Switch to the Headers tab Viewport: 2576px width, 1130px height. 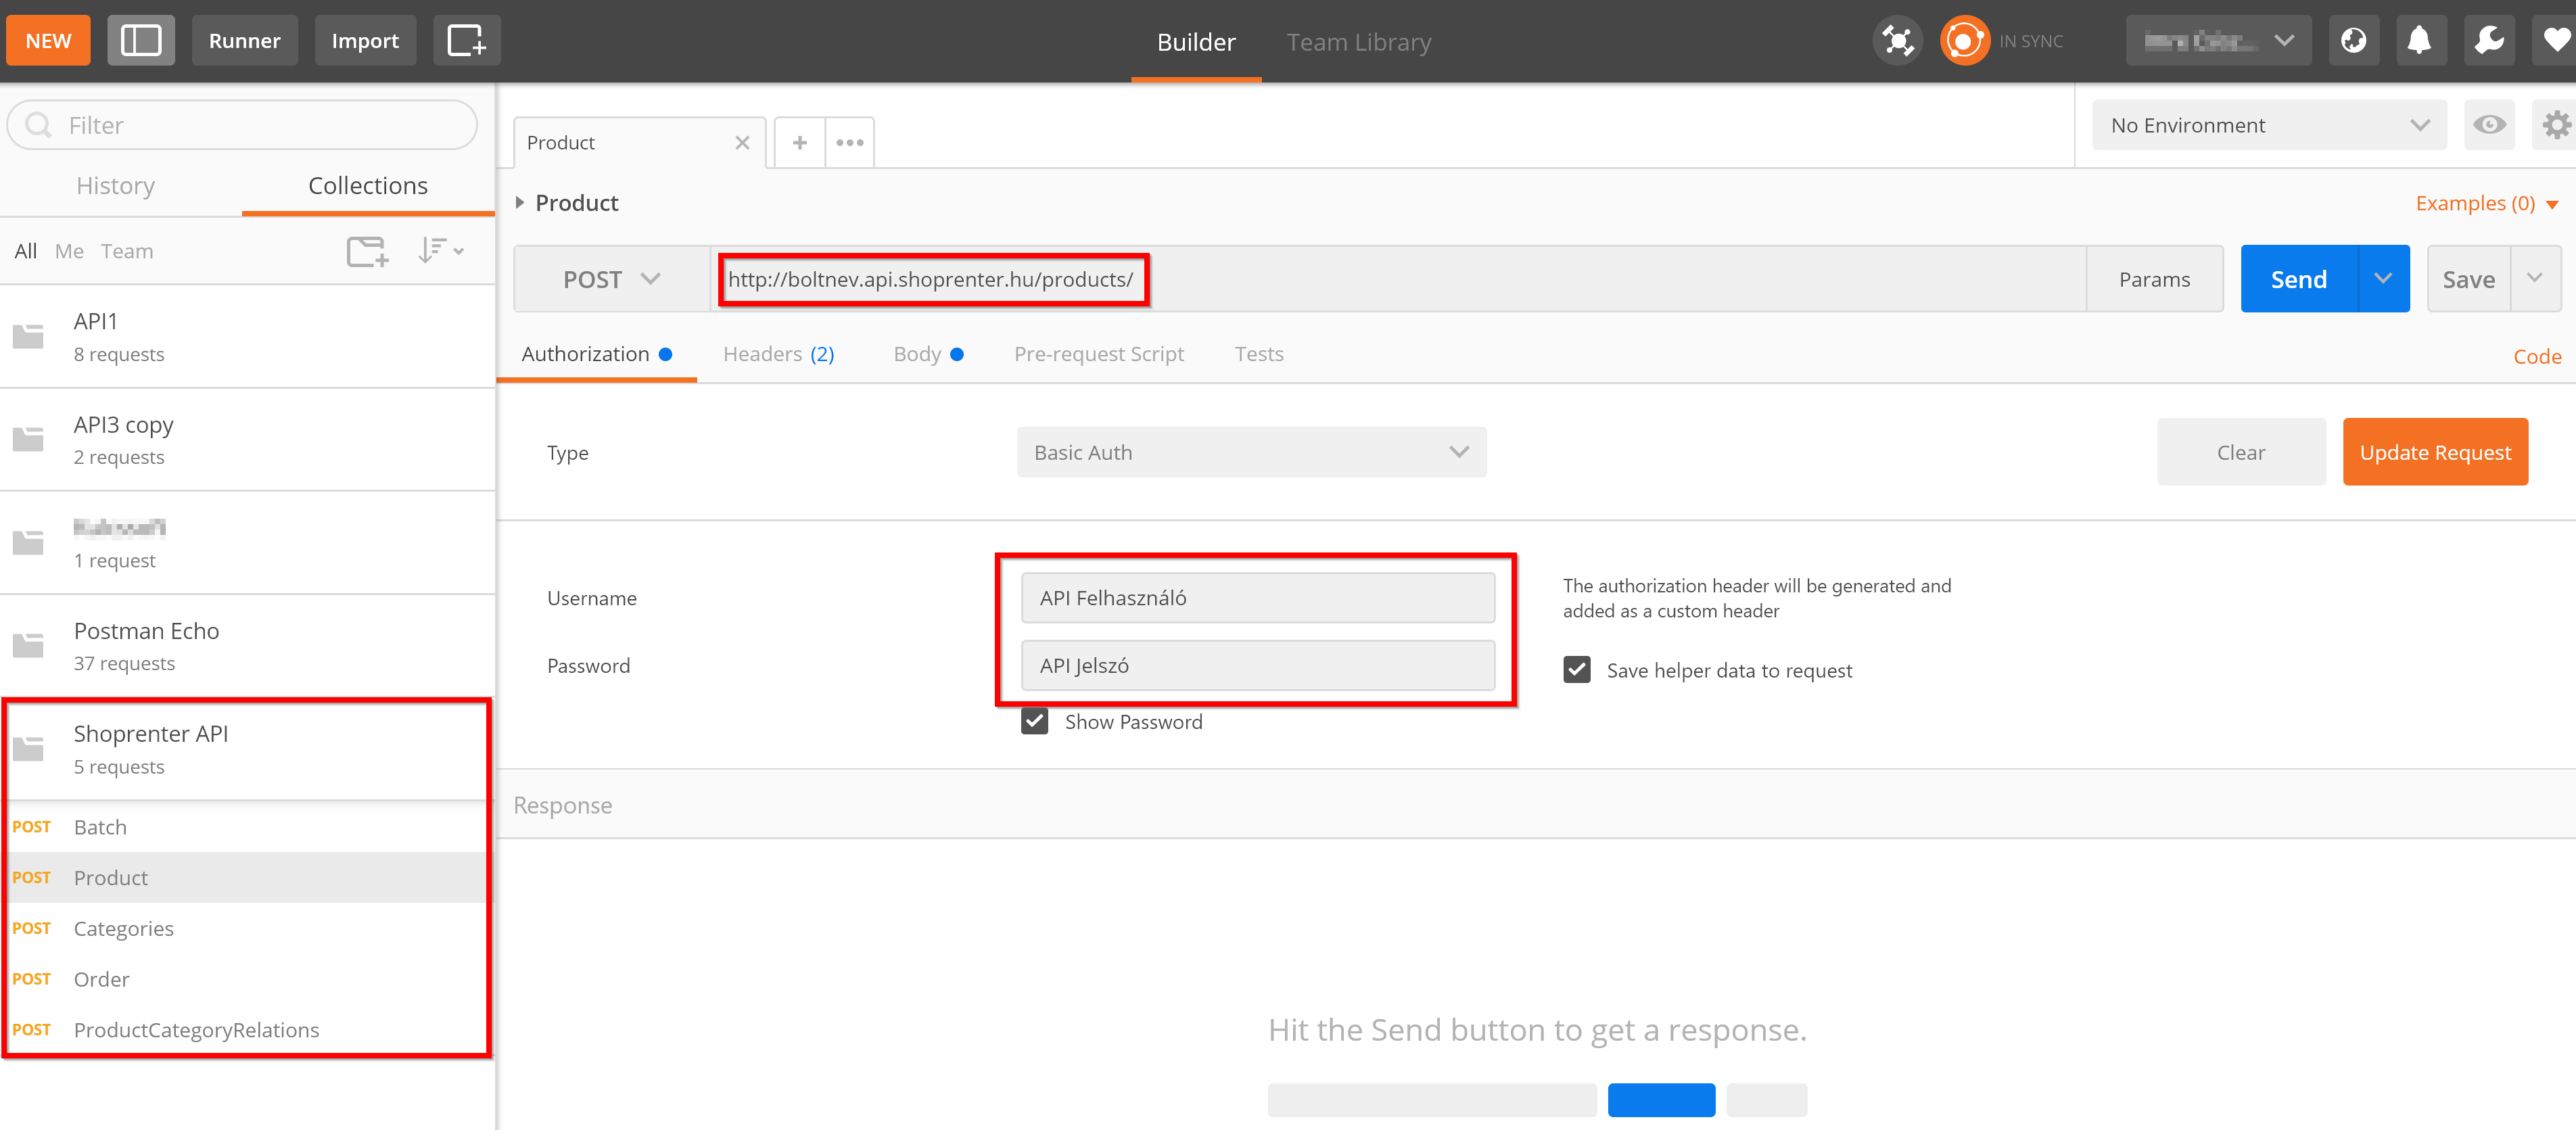click(777, 354)
